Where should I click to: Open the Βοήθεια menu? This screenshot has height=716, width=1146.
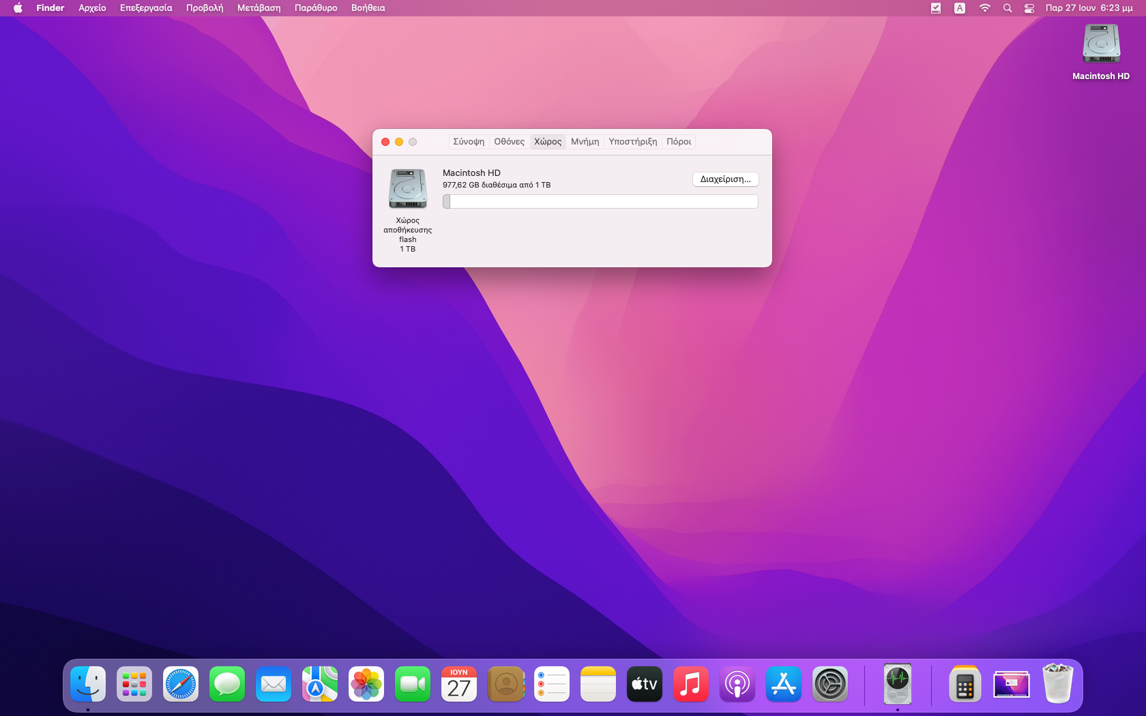[368, 8]
